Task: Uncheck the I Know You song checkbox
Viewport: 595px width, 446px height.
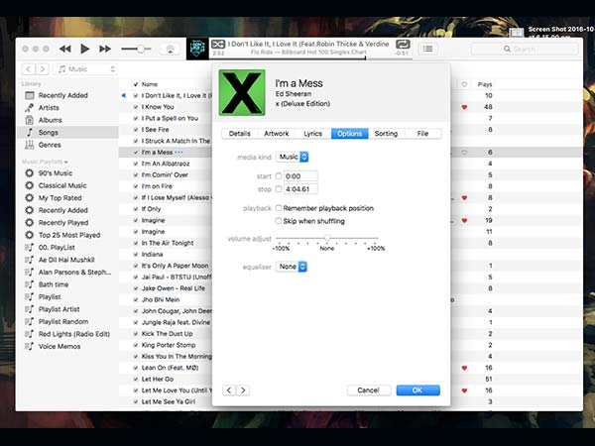Action: (136, 107)
